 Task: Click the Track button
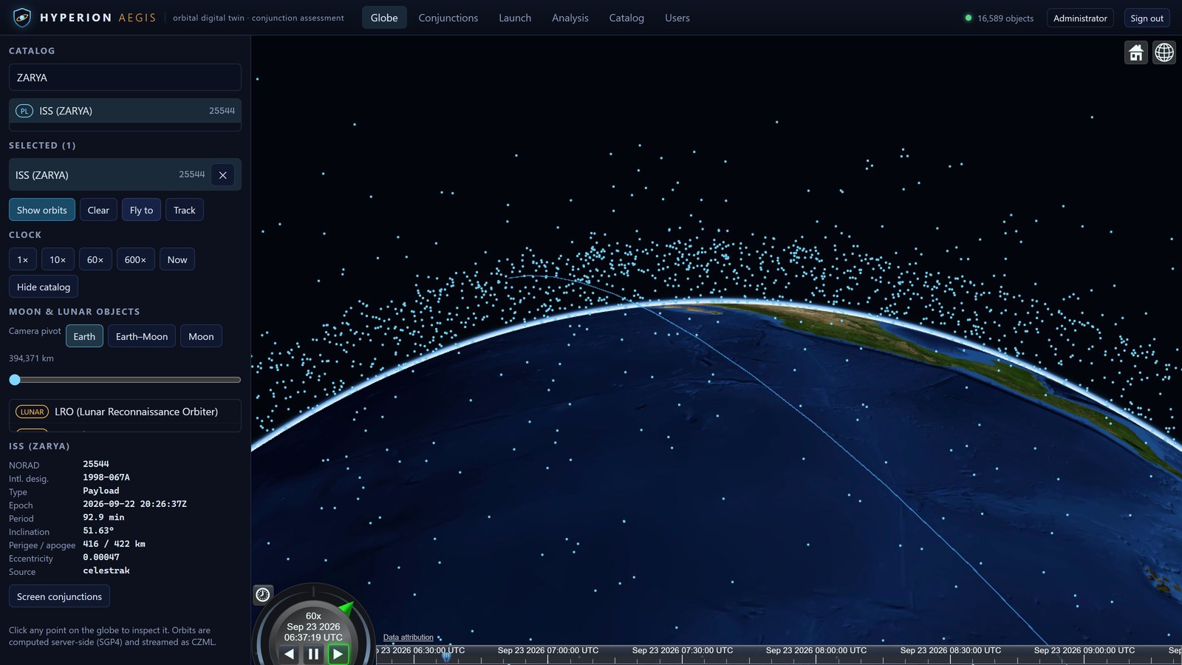tap(185, 210)
